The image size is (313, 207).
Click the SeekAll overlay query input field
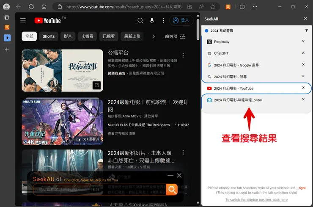(99, 189)
